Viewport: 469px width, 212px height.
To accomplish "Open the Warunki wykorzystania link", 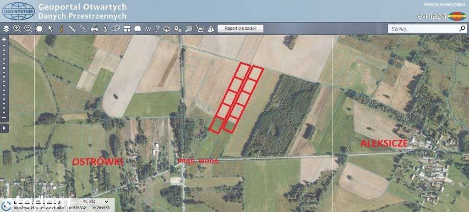I will [445, 5].
